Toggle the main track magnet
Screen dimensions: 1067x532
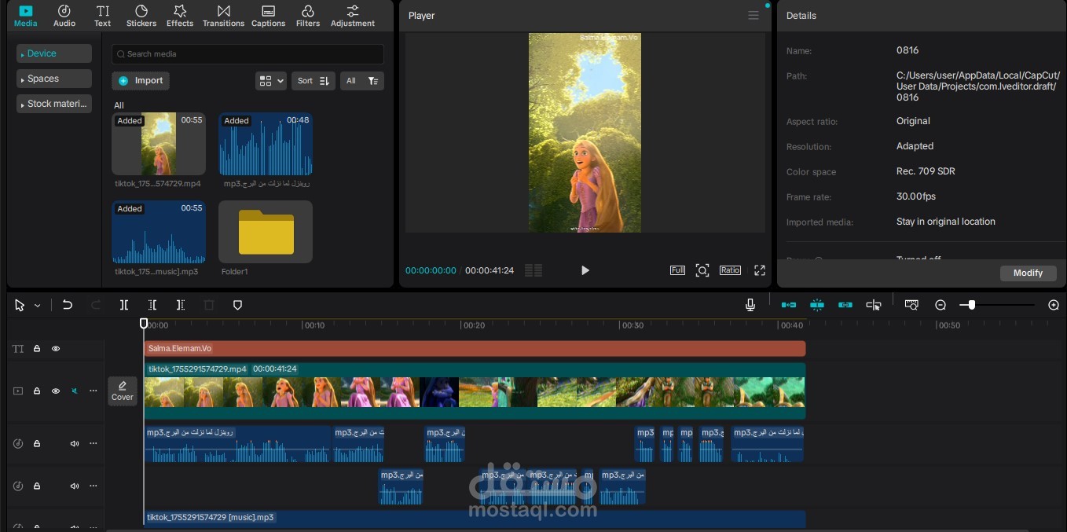[789, 305]
